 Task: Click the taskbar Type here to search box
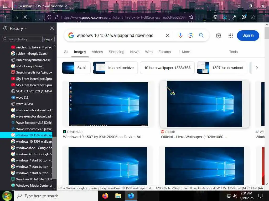56,196
